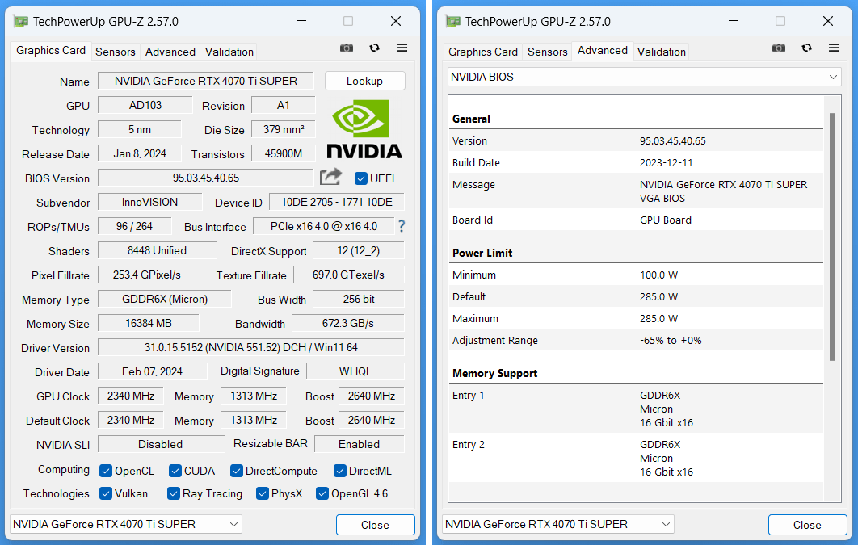Switch to Validation tab in the left window
This screenshot has width=858, height=545.
pos(229,52)
